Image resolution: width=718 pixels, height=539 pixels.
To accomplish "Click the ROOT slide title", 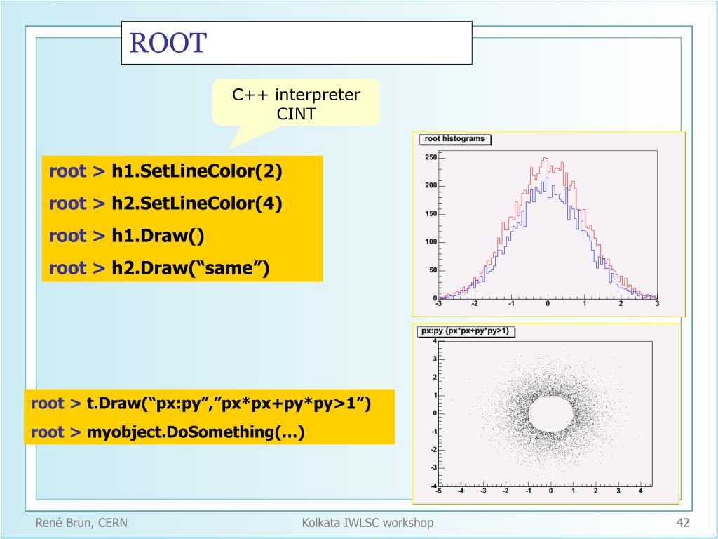I will click(x=168, y=43).
